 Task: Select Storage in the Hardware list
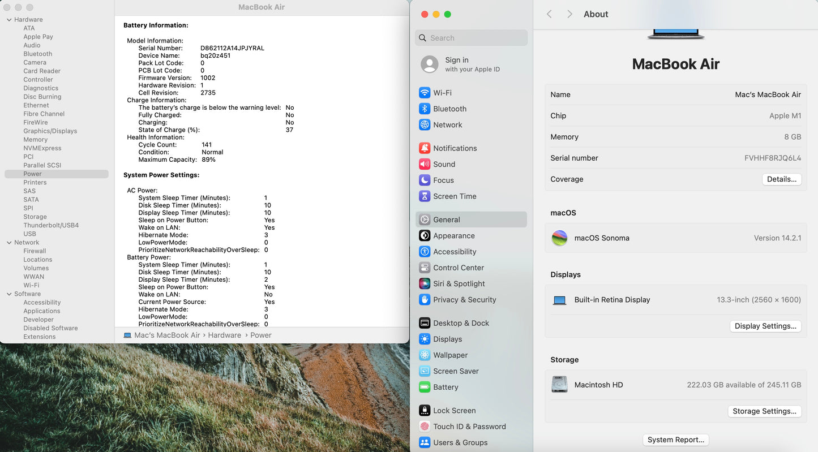[x=35, y=217]
